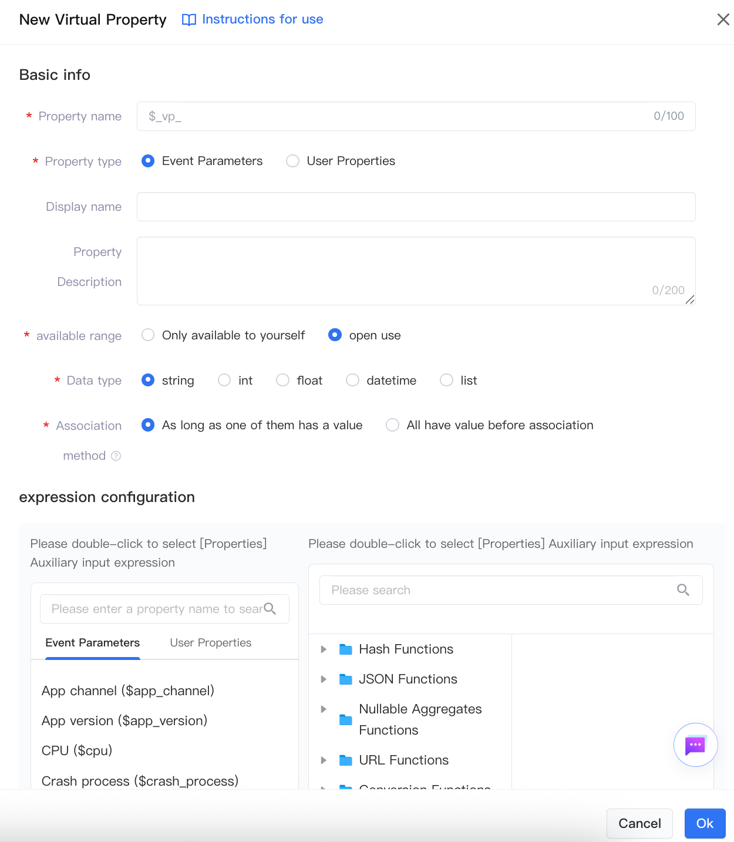Set data type to float
Screen dimensions: 734x842
tap(282, 380)
